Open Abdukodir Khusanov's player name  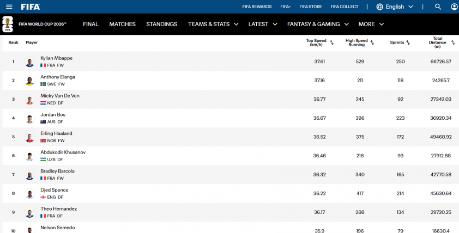[x=63, y=152]
